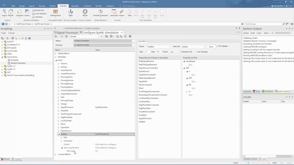The image size is (294, 165).
Task: Toggle the y checkbox under hpf
Action: click(192, 82)
